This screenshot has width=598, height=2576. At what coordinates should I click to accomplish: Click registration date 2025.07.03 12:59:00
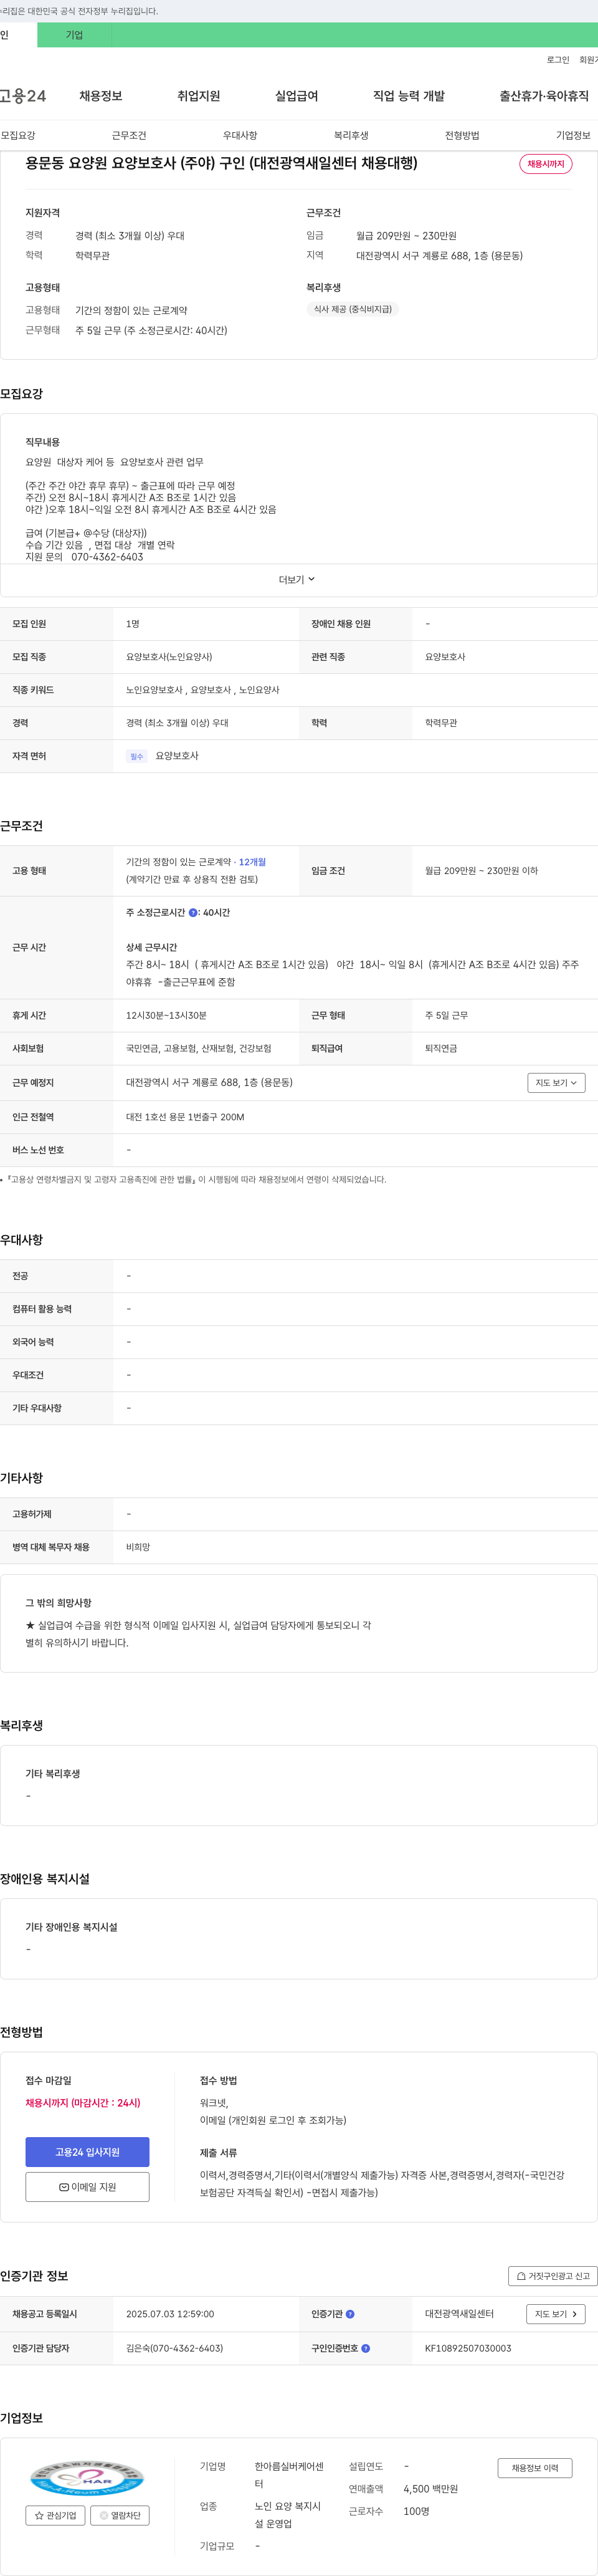[170, 2314]
